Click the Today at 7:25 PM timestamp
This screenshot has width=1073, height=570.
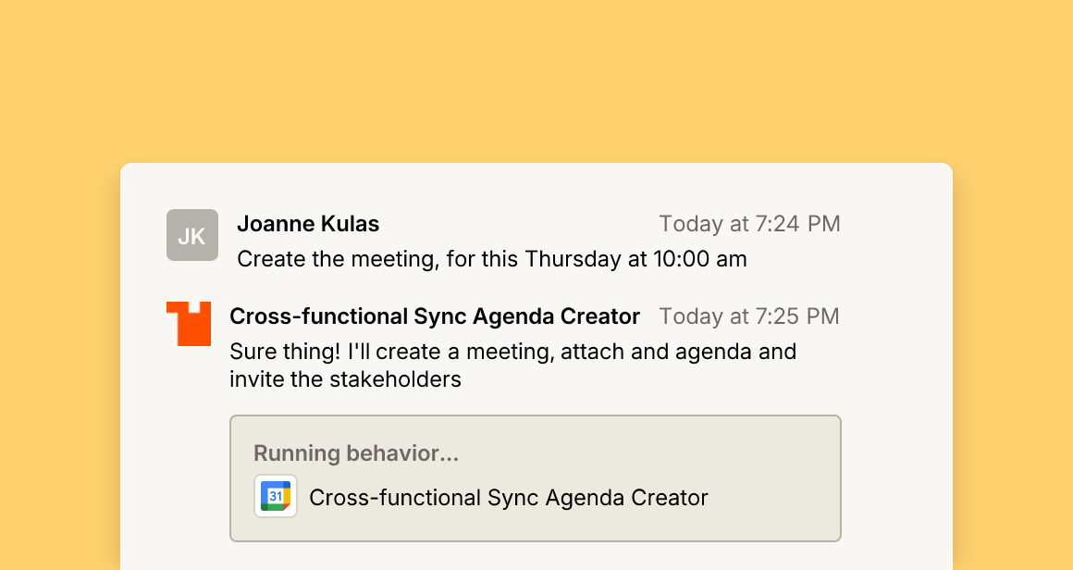coord(749,316)
